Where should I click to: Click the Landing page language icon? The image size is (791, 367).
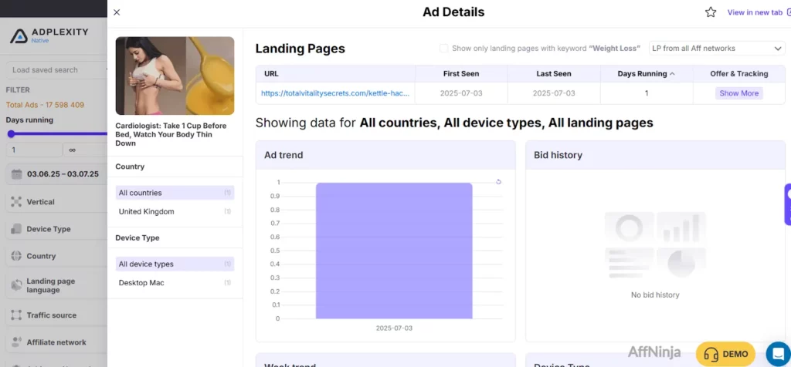[x=15, y=285]
